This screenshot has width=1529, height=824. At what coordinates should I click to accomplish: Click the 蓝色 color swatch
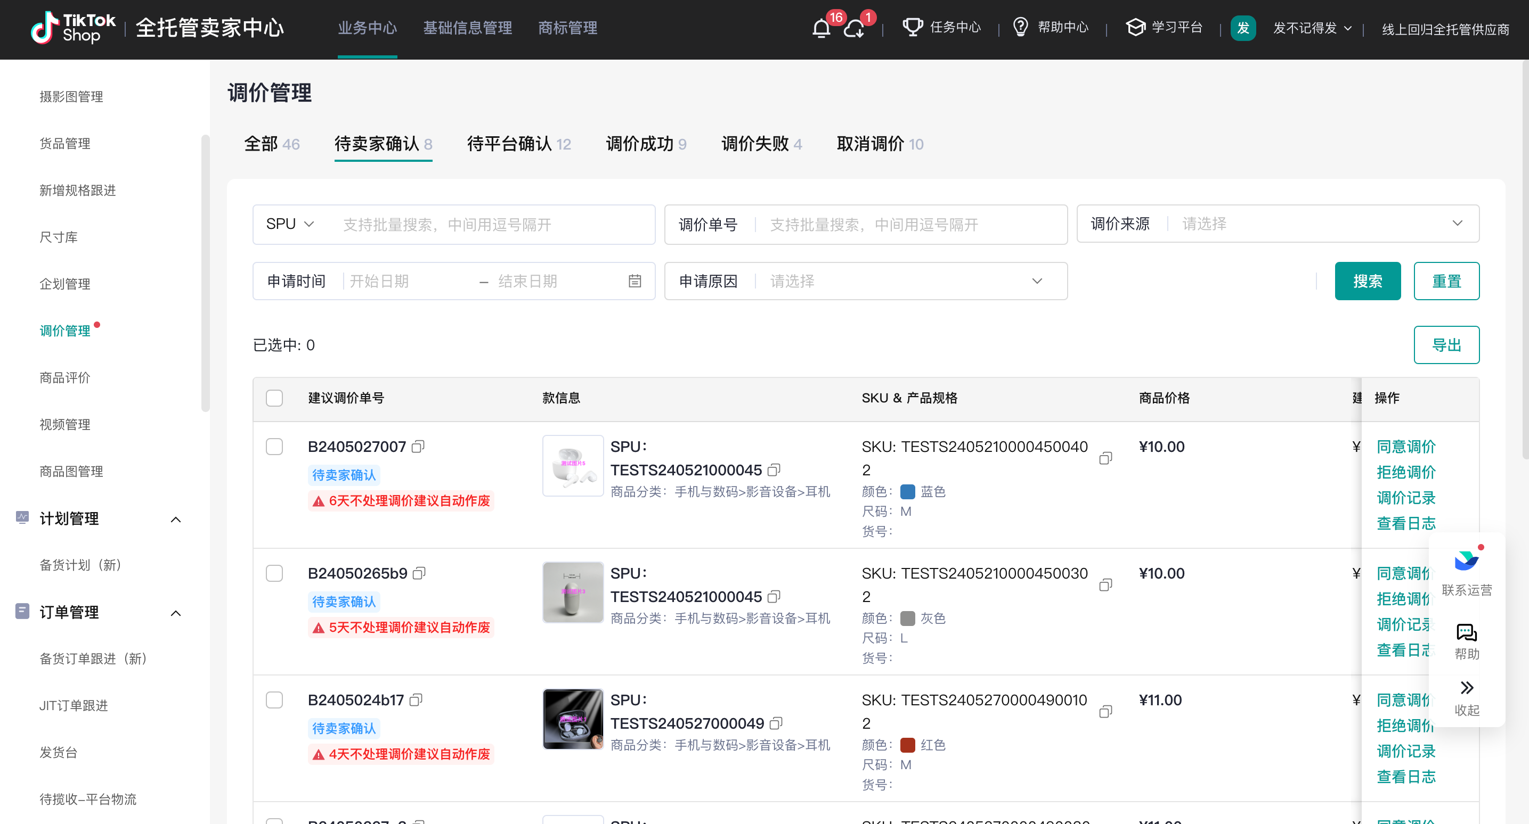point(908,492)
